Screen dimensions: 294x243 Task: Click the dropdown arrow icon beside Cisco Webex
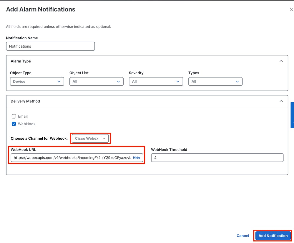point(104,138)
